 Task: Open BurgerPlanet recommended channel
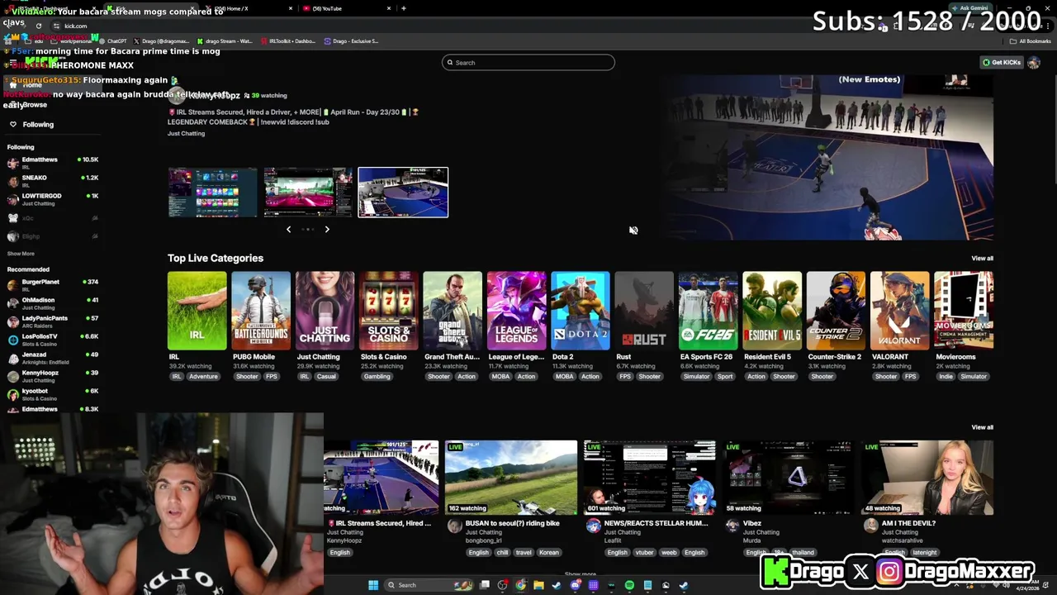click(53, 285)
